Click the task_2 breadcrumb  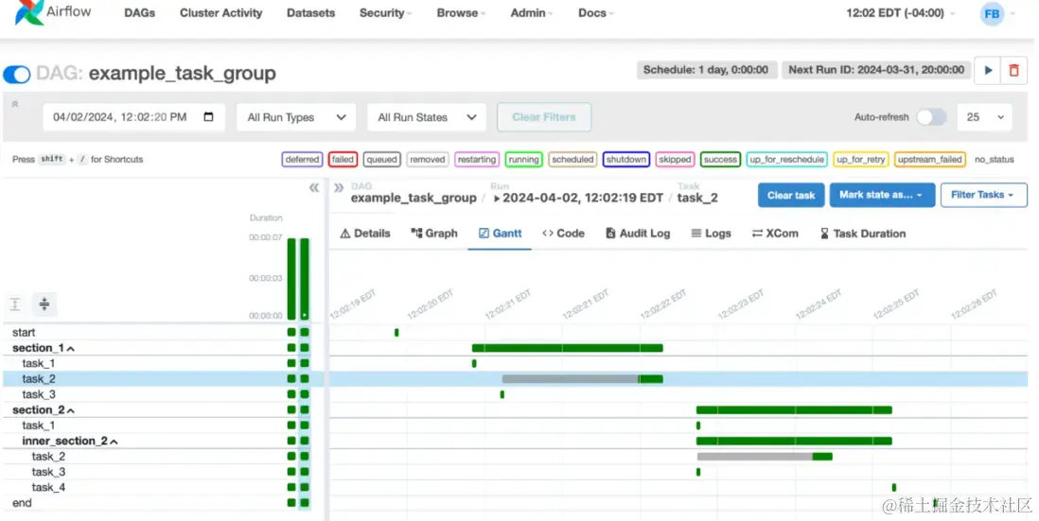pyautogui.click(x=697, y=198)
